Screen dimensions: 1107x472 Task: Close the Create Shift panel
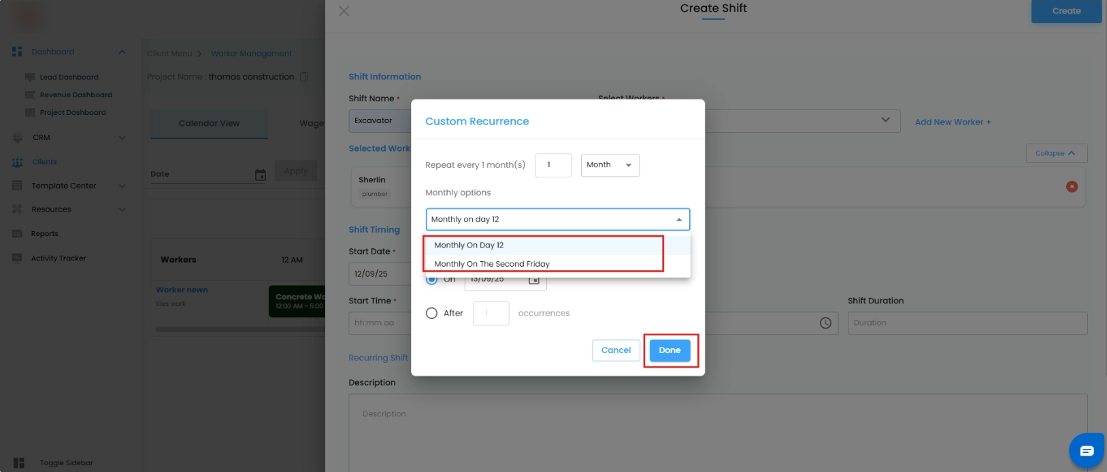(x=344, y=11)
